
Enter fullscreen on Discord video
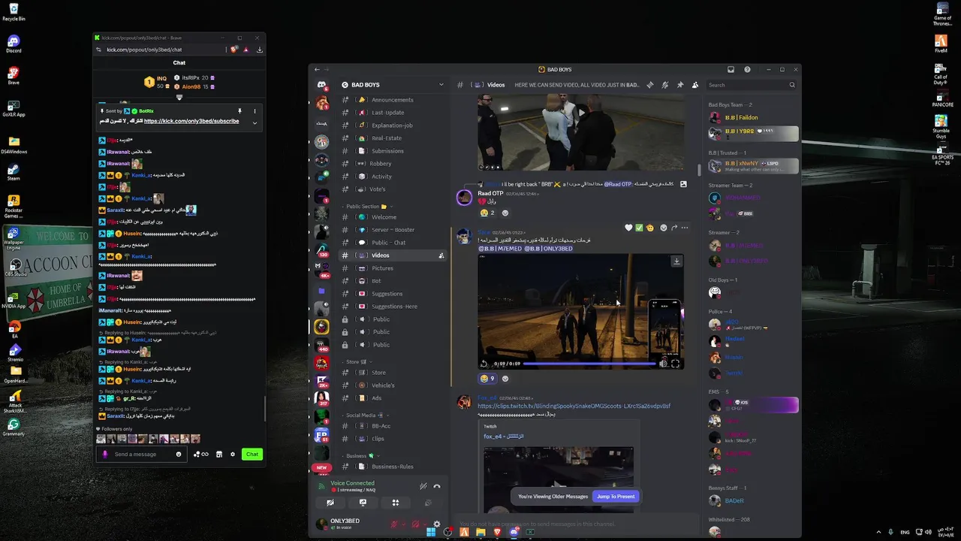(x=675, y=364)
